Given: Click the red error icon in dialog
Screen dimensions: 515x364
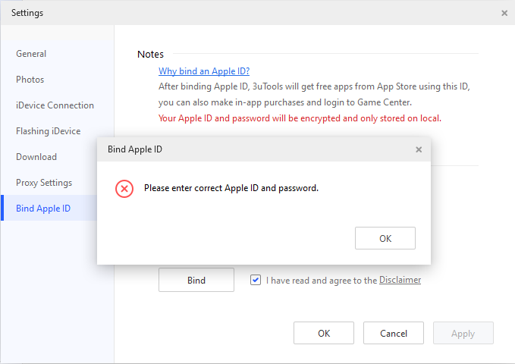Looking at the screenshot, I should (124, 189).
